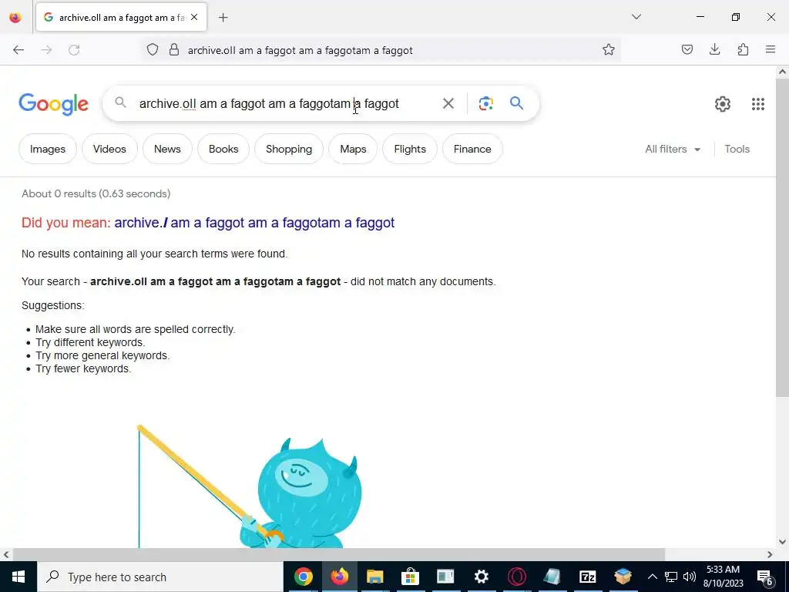Launch Opera from the taskbar

click(516, 577)
